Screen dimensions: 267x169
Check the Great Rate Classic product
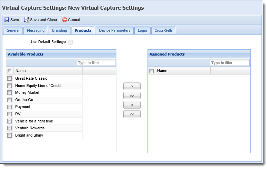click(x=10, y=78)
